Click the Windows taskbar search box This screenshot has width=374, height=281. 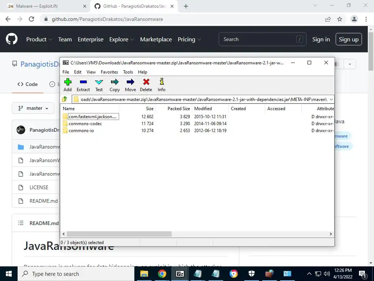[x=76, y=274]
